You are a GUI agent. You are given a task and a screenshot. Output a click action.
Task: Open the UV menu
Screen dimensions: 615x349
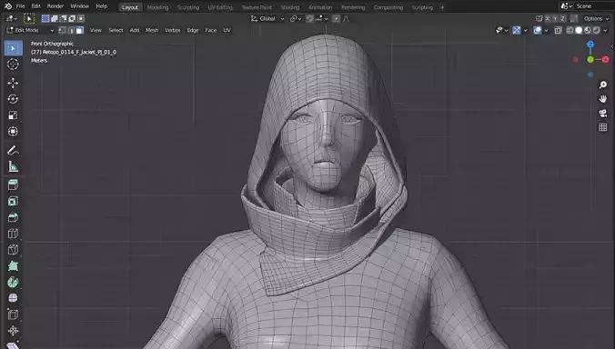[227, 30]
